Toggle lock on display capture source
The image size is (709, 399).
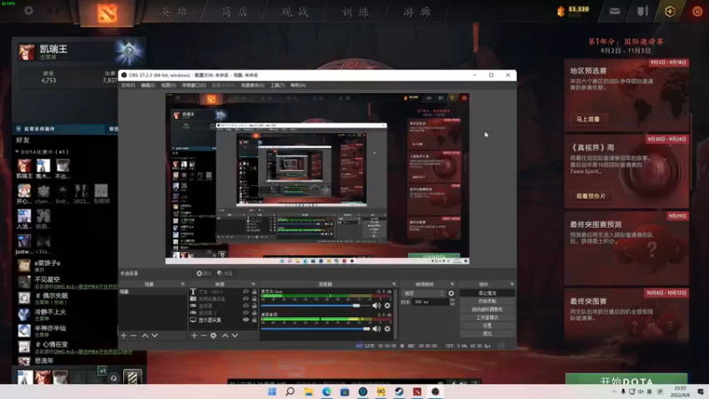[253, 320]
